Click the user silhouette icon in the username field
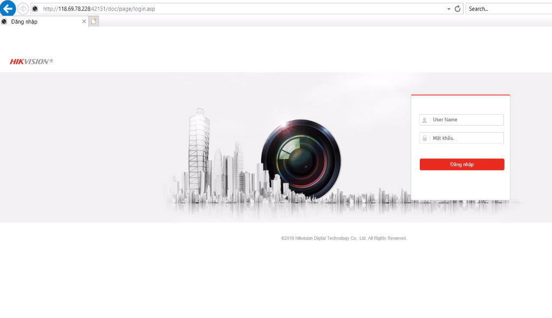 click(x=425, y=119)
